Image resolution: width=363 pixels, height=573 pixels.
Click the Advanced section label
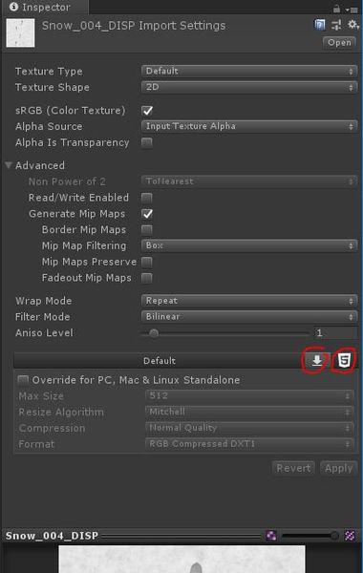[40, 165]
